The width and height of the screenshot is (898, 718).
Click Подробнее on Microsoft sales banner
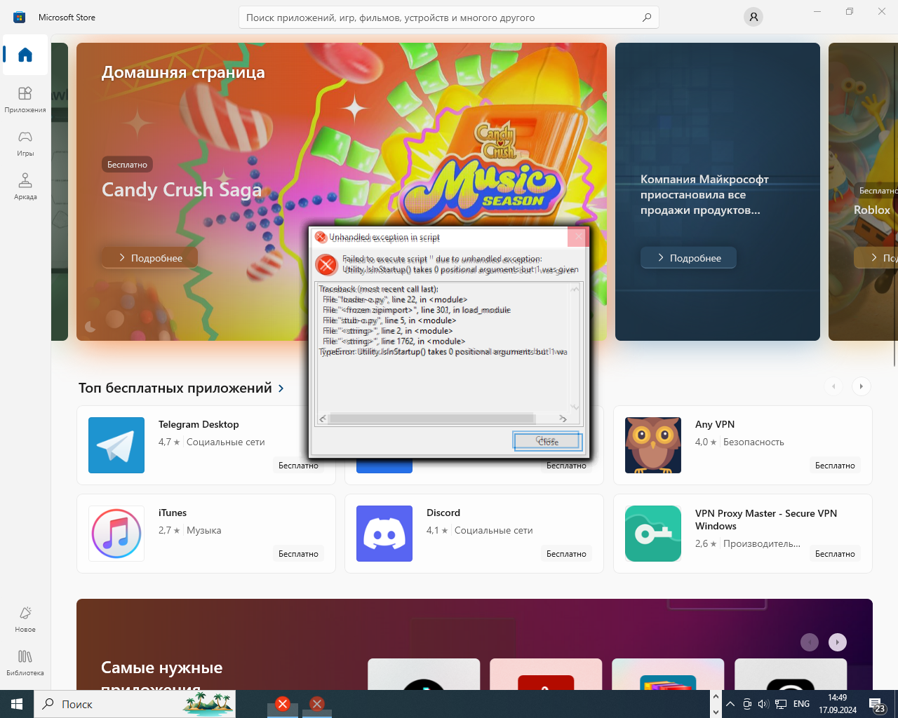point(689,258)
